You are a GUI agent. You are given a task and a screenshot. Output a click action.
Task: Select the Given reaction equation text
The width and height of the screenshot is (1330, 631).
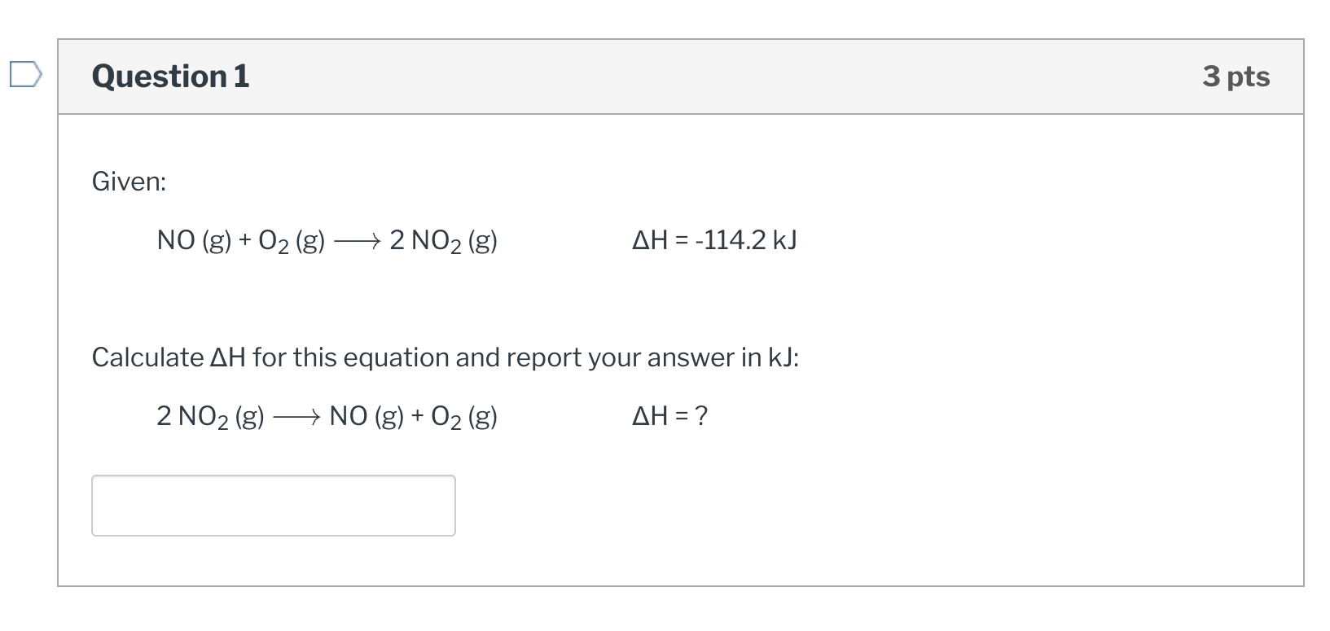(326, 239)
